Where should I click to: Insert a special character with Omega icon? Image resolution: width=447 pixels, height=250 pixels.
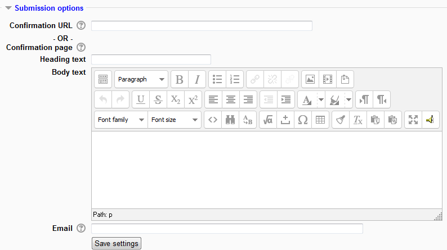tap(302, 120)
